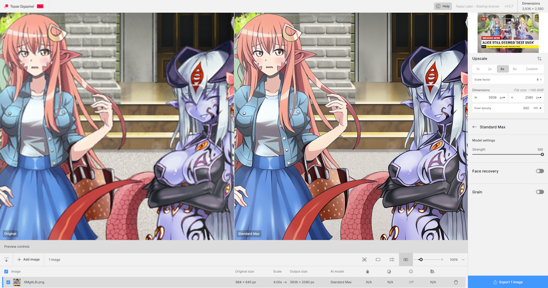Click the v1.0.7 version label
The width and height of the screenshot is (548, 288).
point(509,6)
